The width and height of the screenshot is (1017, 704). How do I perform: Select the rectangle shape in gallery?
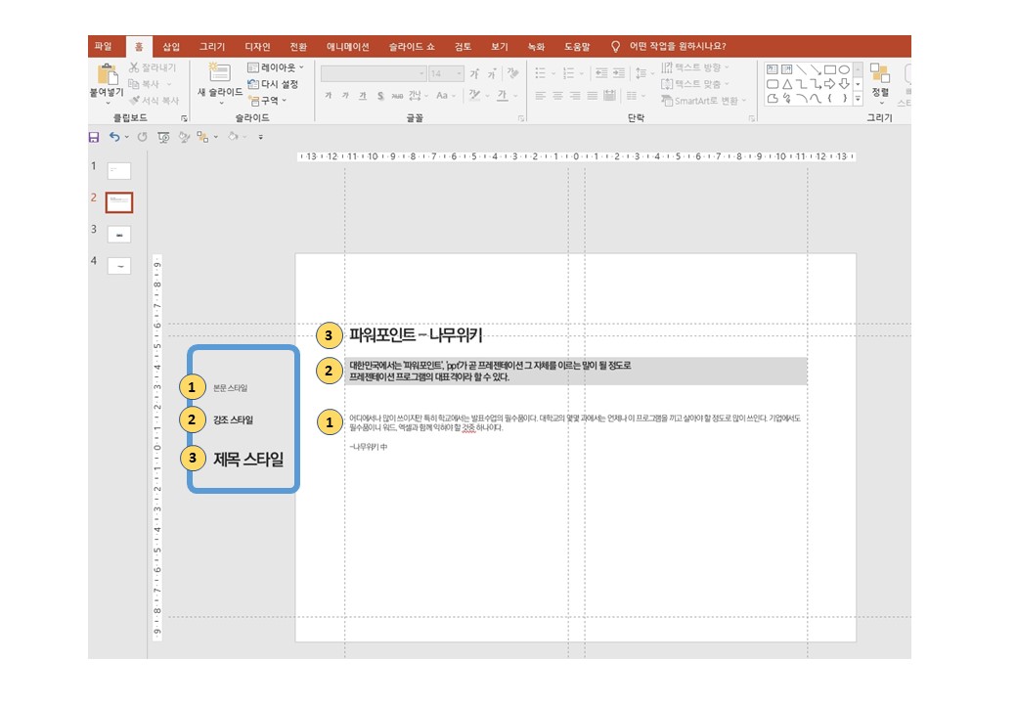[x=829, y=69]
